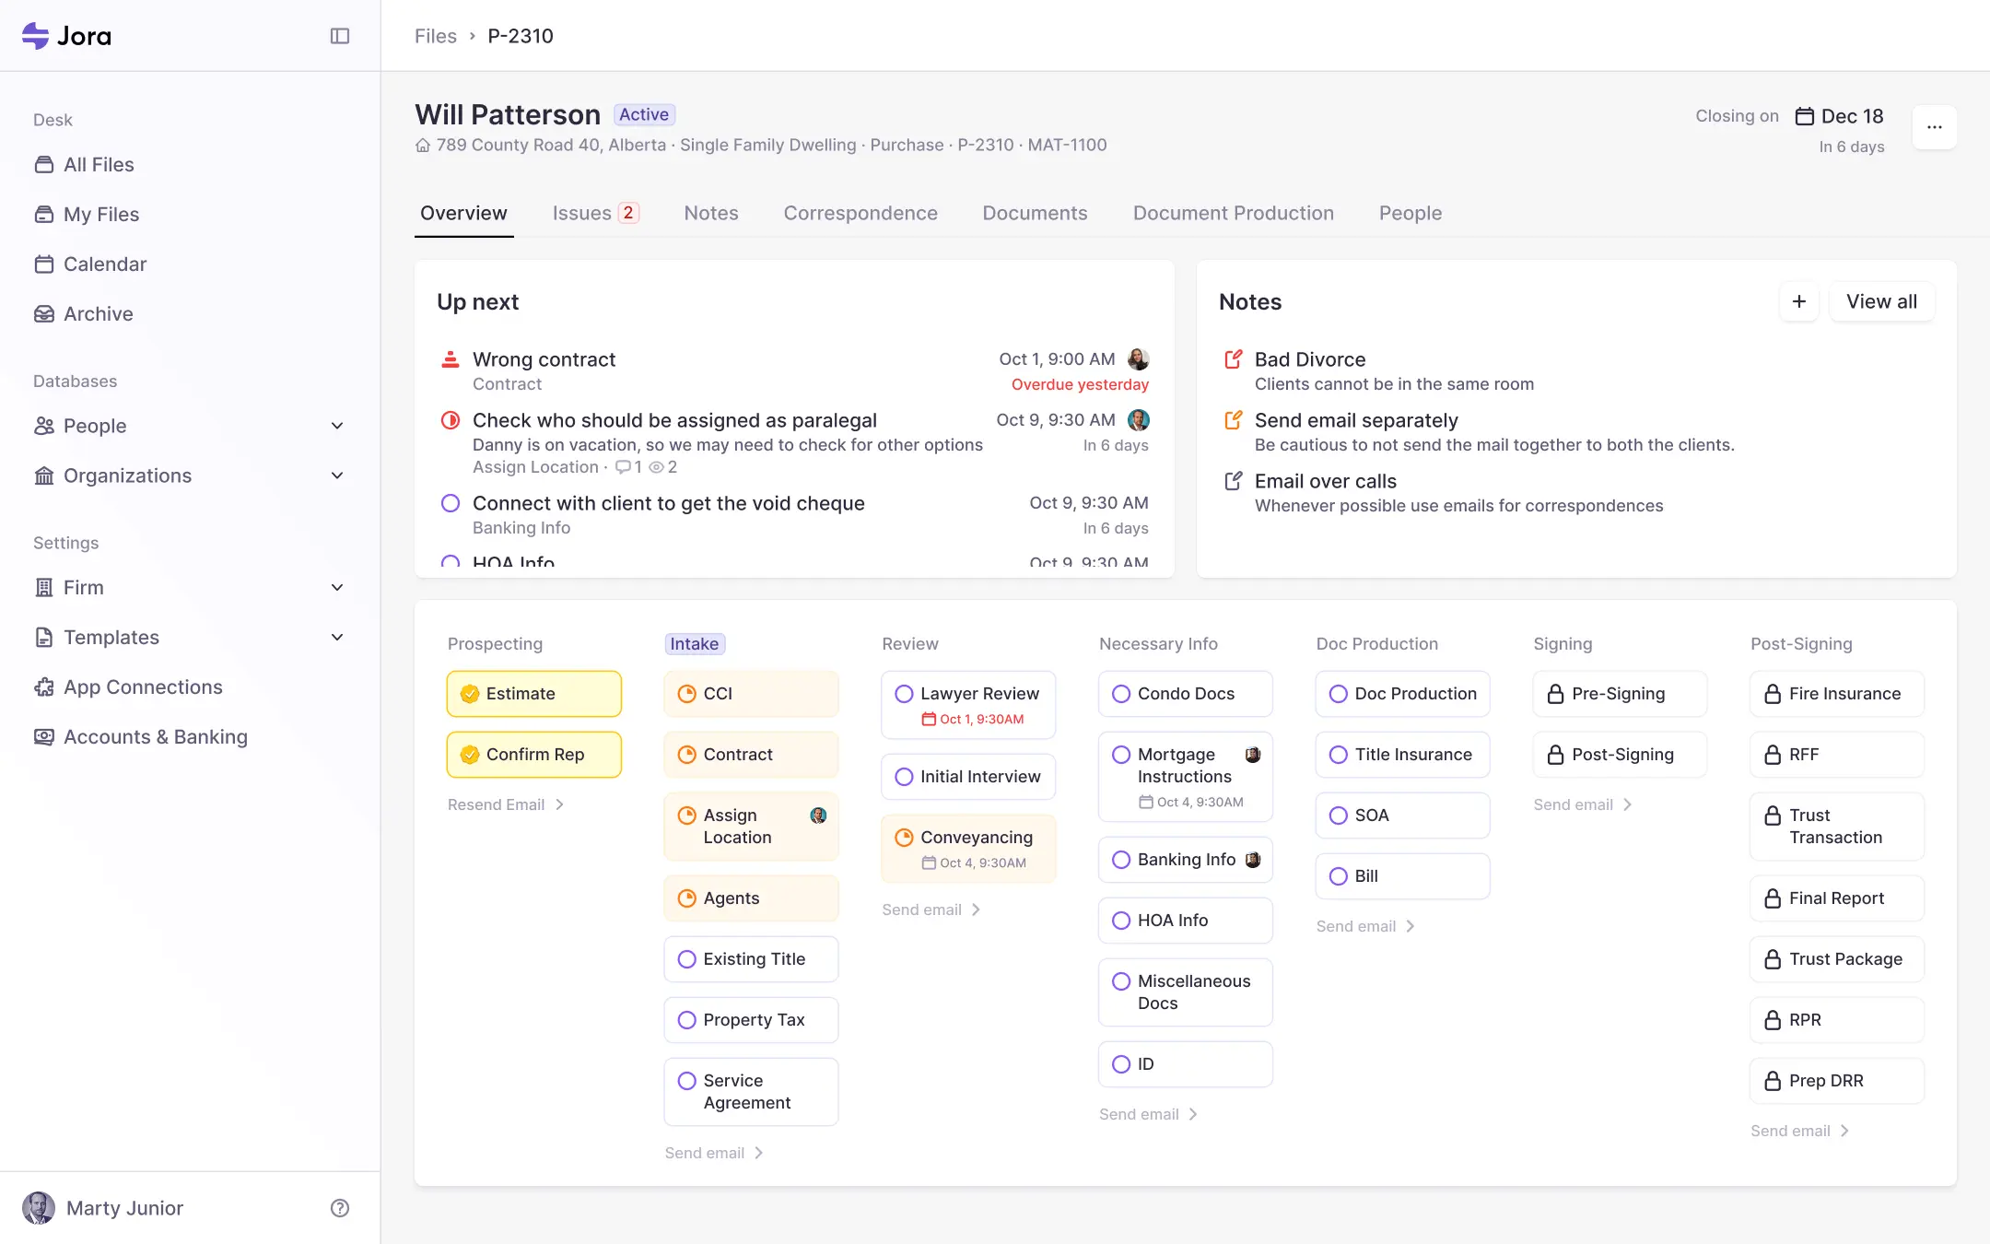Screen dimensions: 1990x1244
Task: Open Archive from the sidebar
Action: [98, 314]
